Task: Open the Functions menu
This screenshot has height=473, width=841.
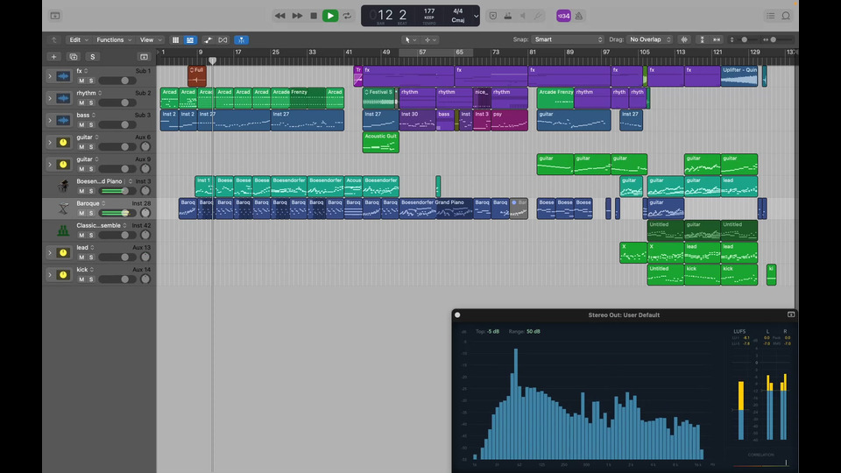Action: tap(113, 39)
